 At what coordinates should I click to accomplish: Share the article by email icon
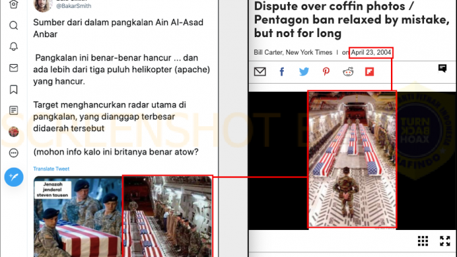click(x=260, y=72)
